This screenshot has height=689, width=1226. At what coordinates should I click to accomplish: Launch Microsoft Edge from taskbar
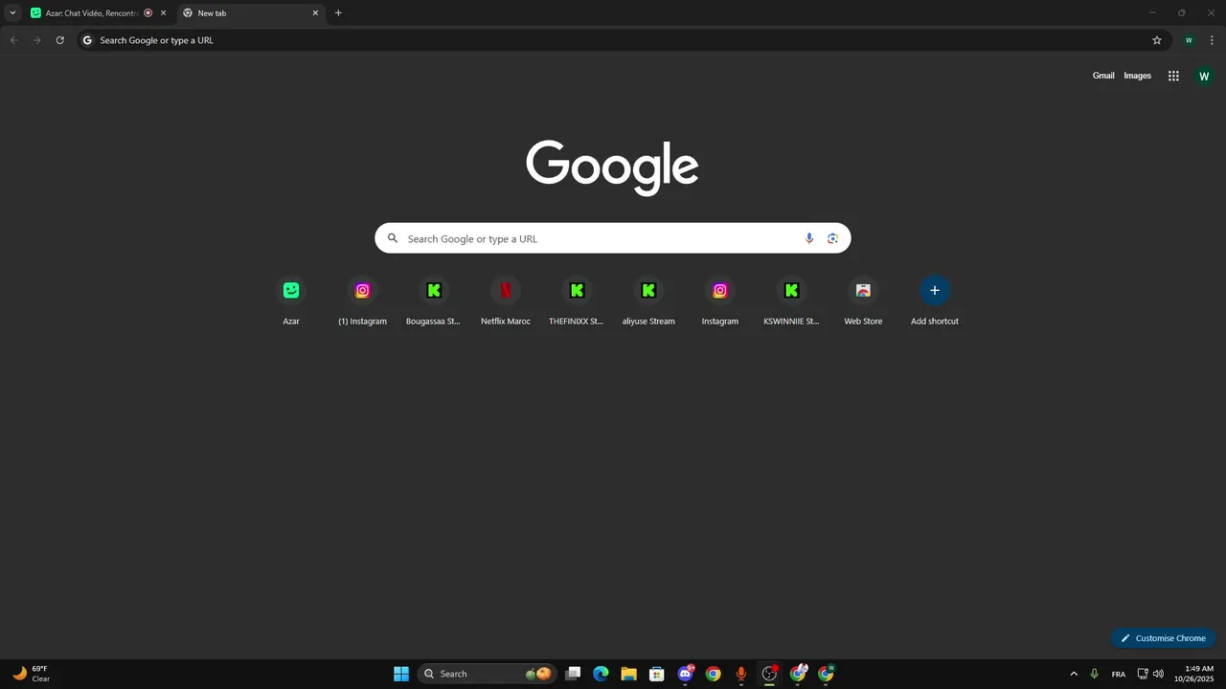pyautogui.click(x=601, y=674)
